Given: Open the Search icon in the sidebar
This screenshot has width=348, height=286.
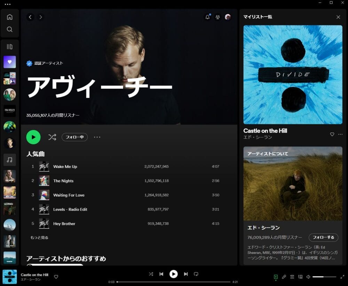Looking at the screenshot, I should (10, 29).
